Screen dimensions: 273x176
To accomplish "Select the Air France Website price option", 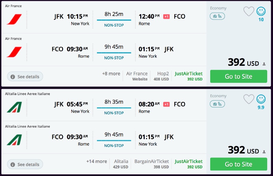I will point(137,76).
